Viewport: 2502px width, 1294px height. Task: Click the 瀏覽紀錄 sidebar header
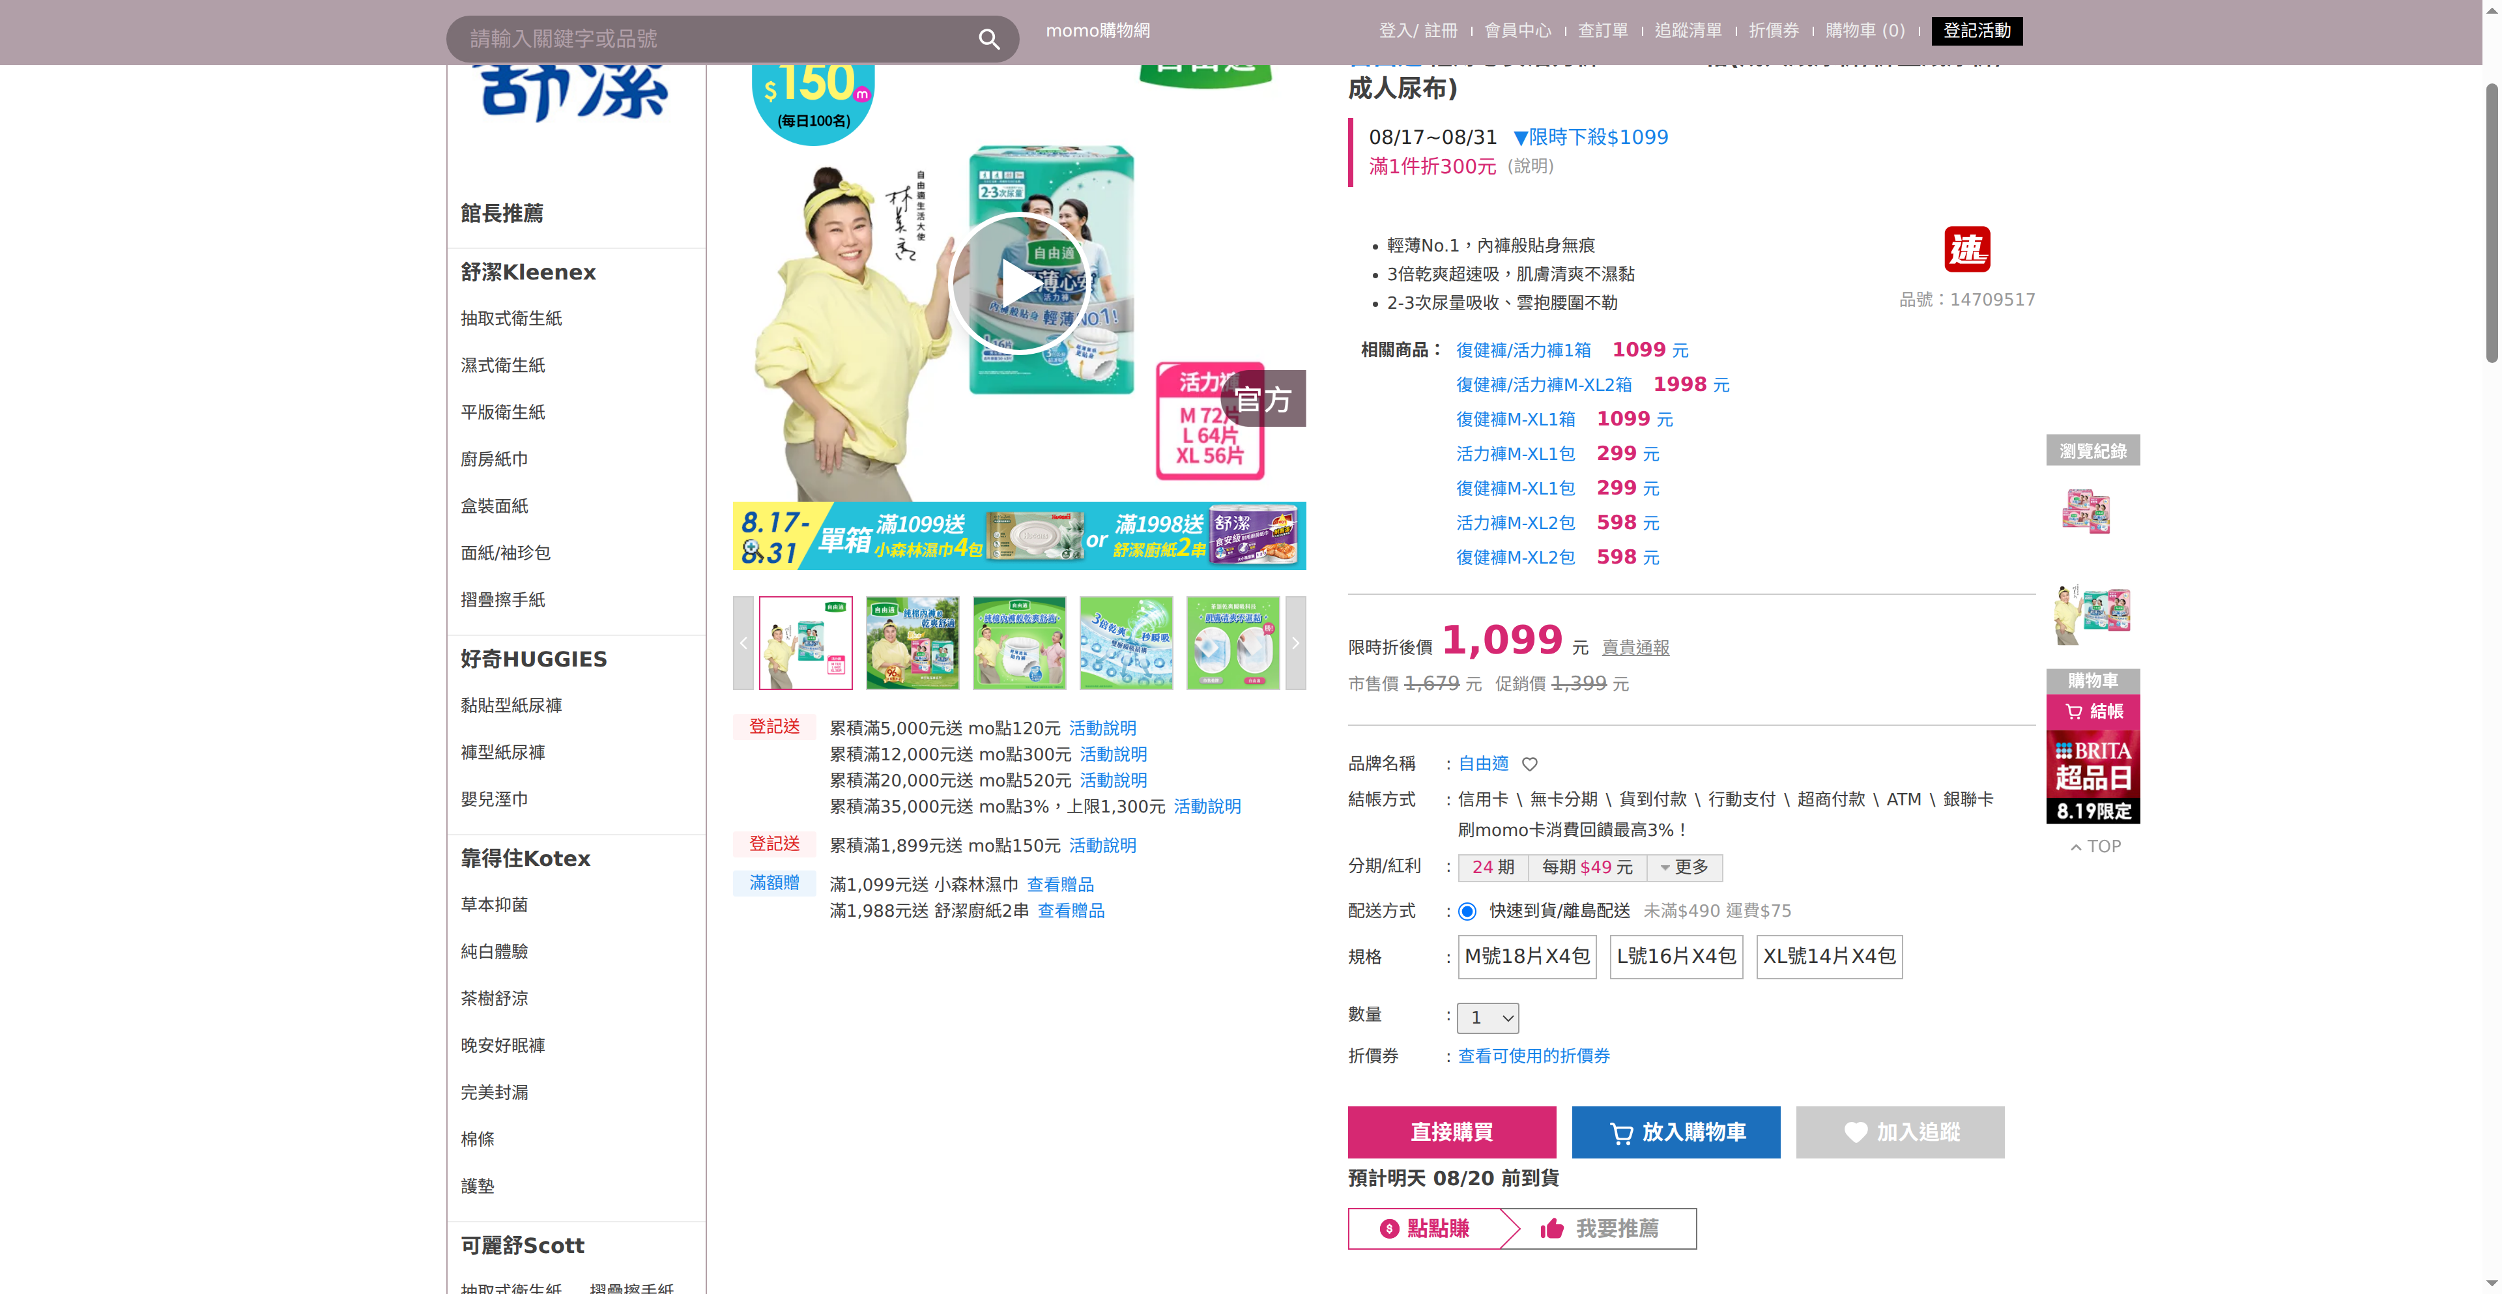[x=2093, y=451]
